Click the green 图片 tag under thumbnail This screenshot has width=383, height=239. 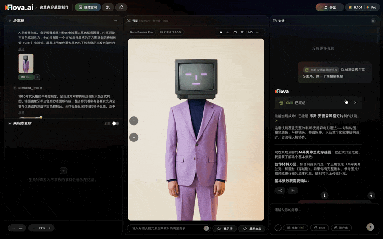click(26, 77)
